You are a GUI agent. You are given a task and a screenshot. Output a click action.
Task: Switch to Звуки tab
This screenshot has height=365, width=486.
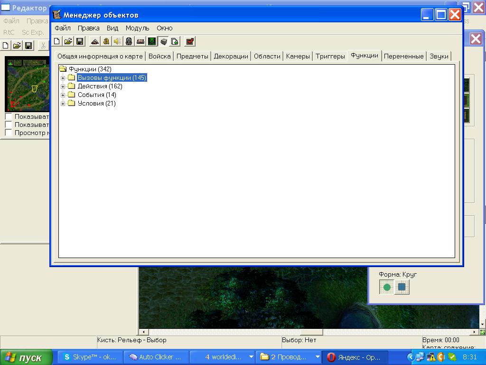(x=439, y=56)
